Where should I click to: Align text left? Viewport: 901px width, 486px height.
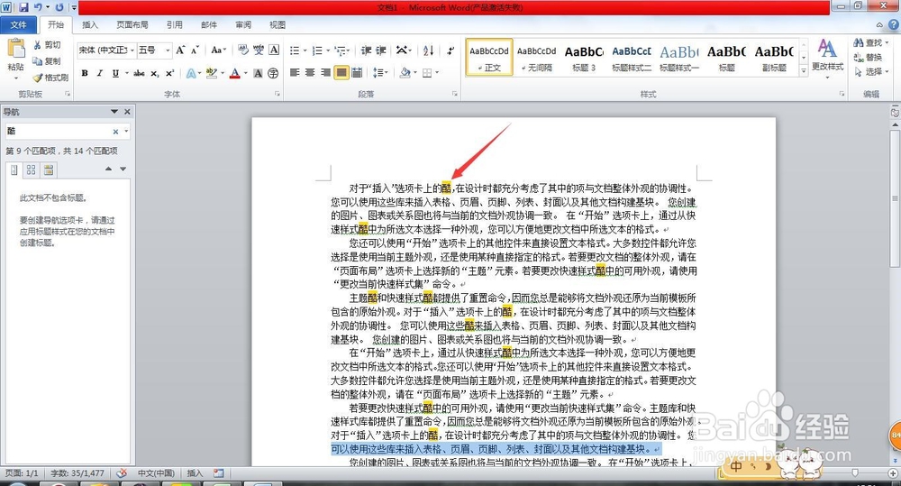[x=295, y=72]
